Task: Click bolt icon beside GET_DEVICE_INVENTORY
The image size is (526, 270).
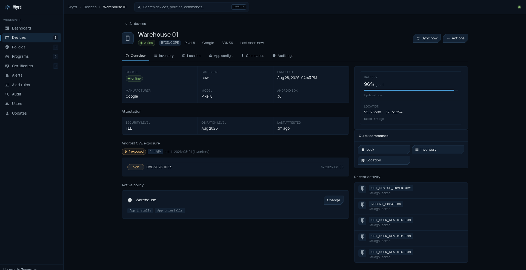Action: click(x=362, y=189)
